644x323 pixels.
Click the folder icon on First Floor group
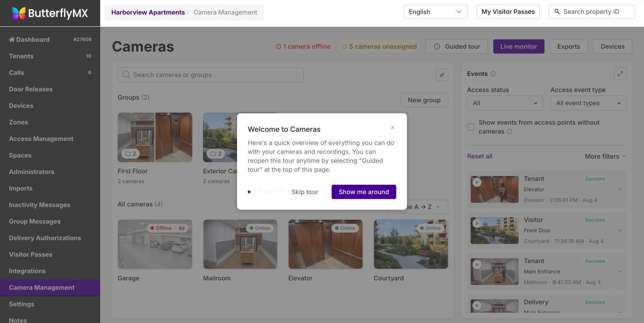coord(128,154)
